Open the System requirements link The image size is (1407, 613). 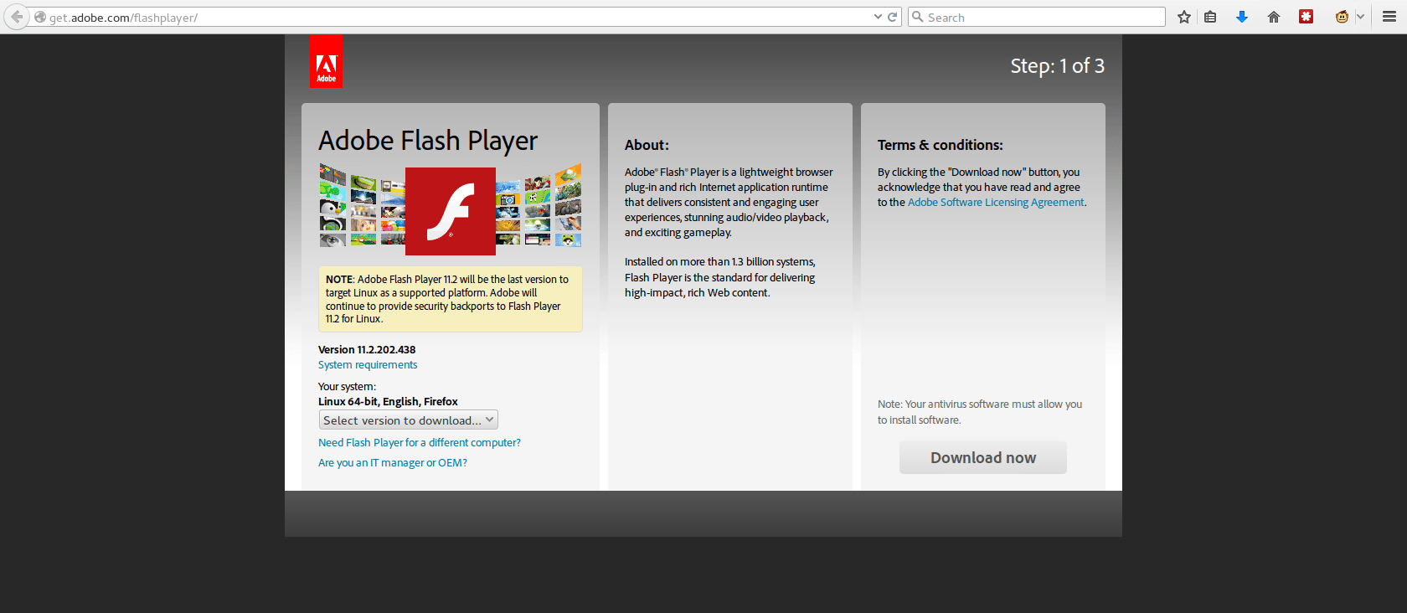(368, 365)
